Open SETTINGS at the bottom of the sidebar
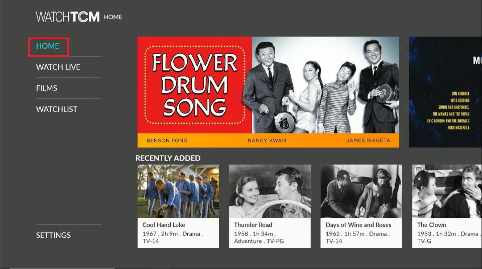This screenshot has height=269, width=482. (x=54, y=235)
